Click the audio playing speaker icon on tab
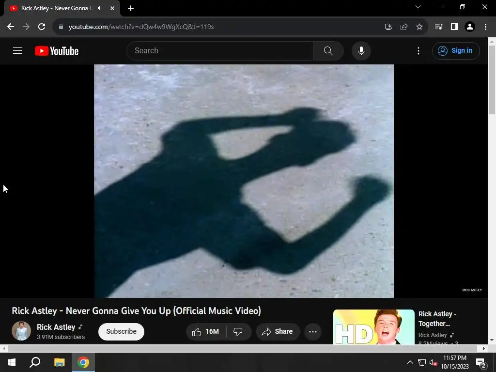 [100, 8]
